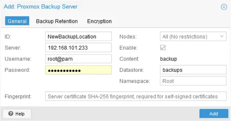Click the Password input field

tap(78, 70)
